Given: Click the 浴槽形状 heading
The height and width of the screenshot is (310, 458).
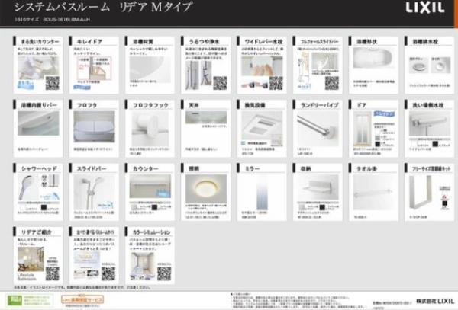Looking at the screenshot, I should [x=366, y=42].
